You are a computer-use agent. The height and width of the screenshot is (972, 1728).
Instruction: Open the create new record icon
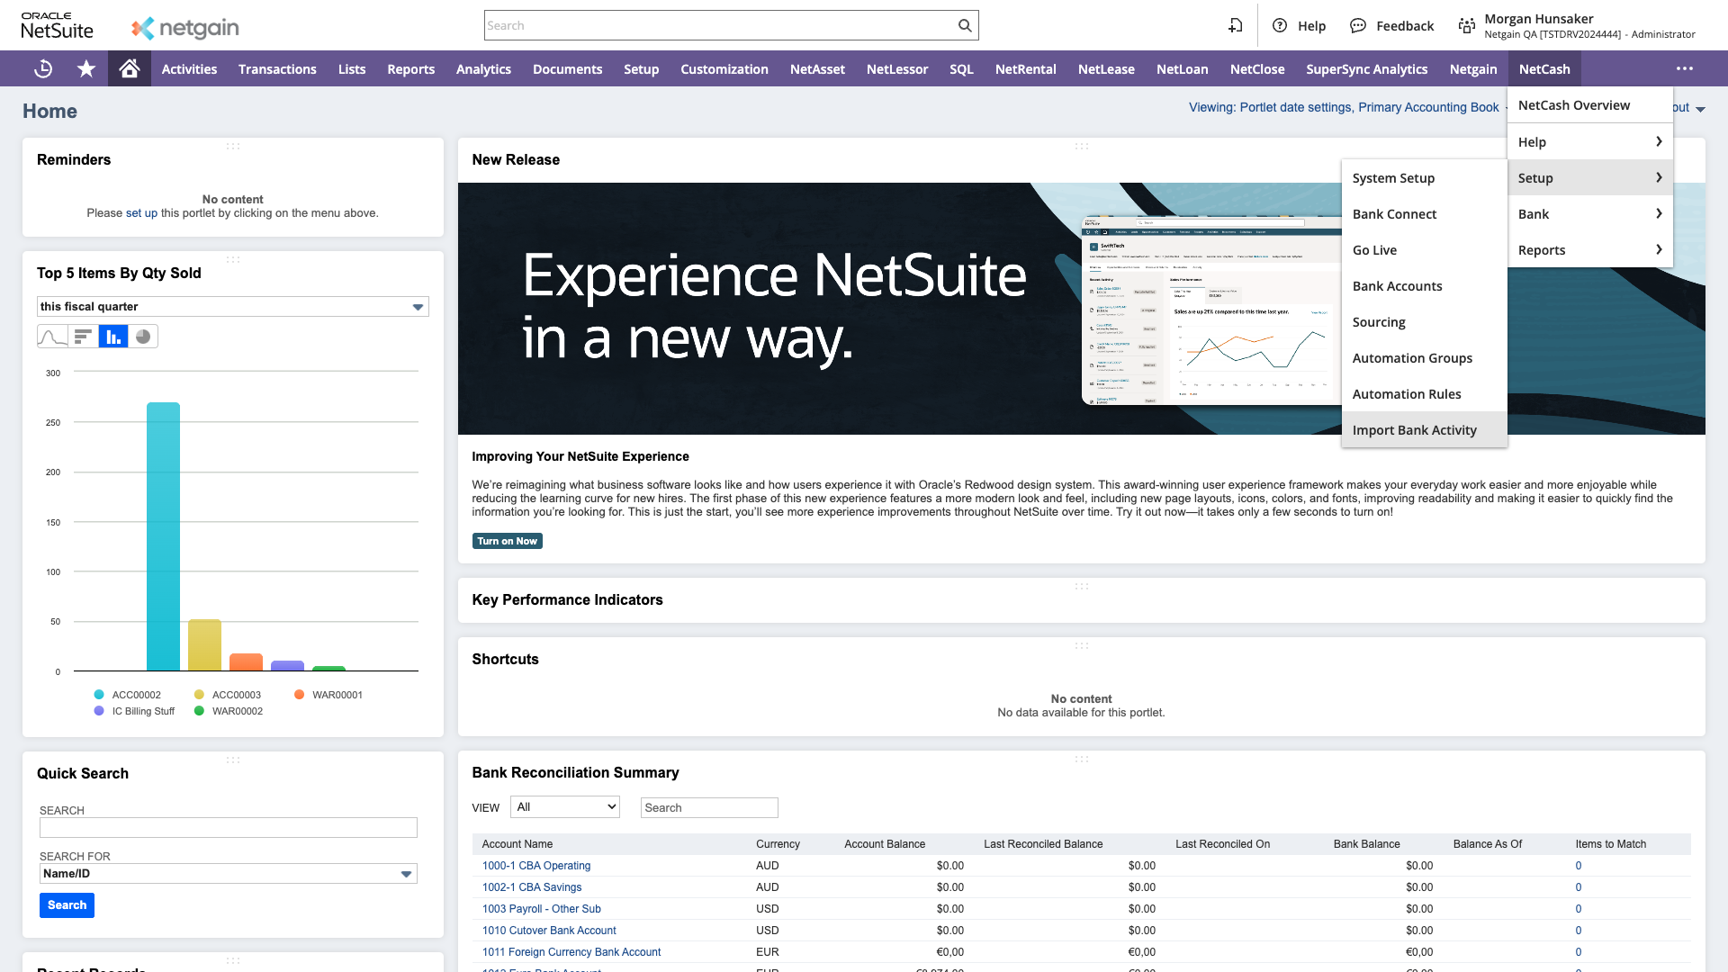coord(1236,25)
